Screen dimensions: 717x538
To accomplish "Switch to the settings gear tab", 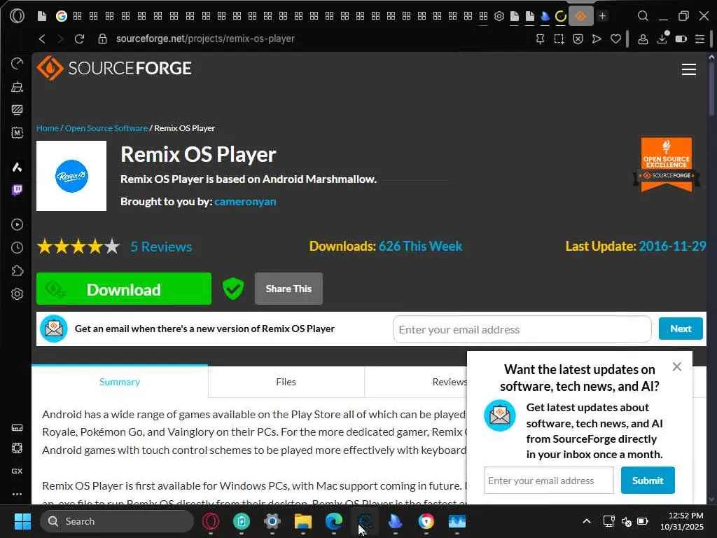I will 499,16.
